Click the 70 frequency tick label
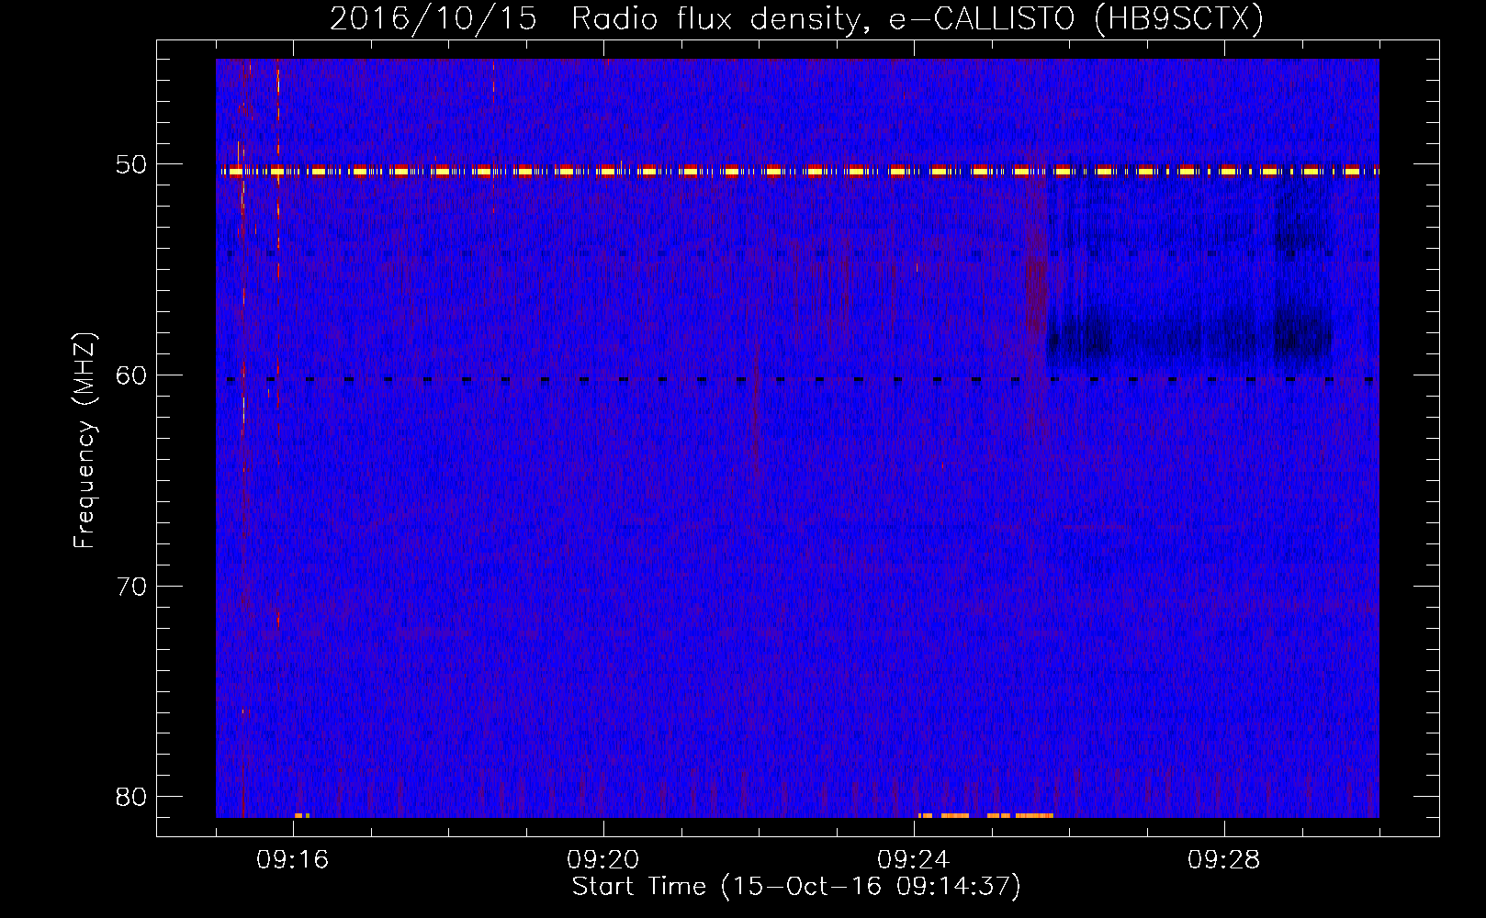Viewport: 1486px width, 918px height. point(131,587)
